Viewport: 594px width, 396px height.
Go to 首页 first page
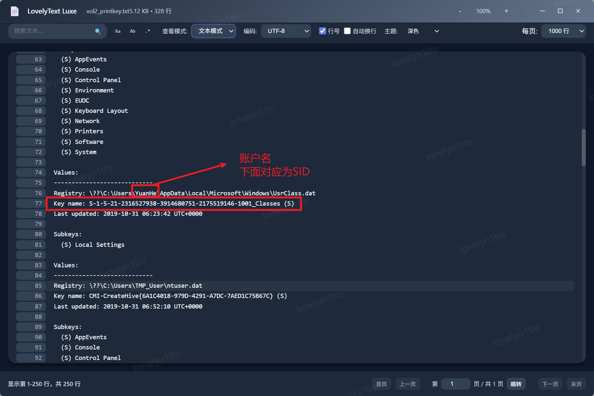pyautogui.click(x=381, y=384)
